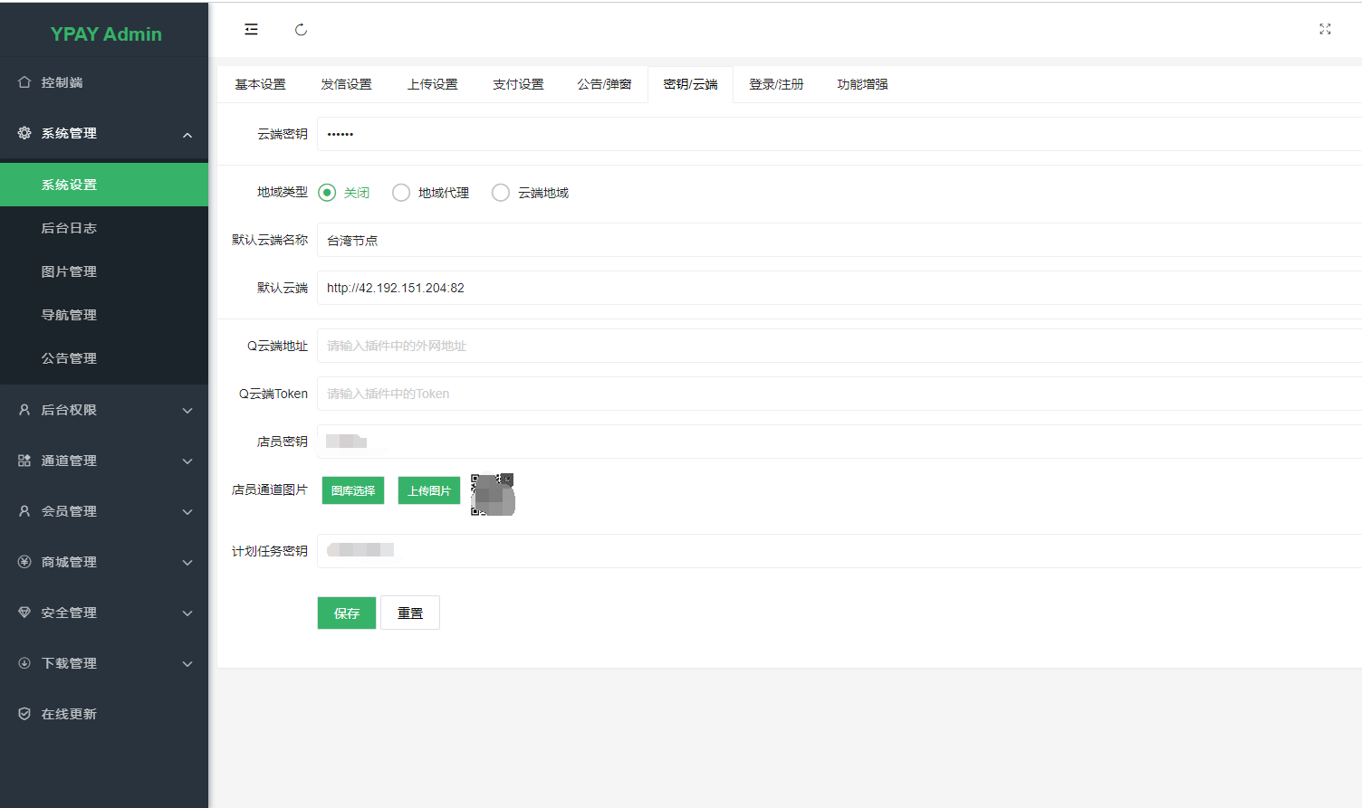
Task: Open the image library via 图库选择
Action: tap(352, 490)
